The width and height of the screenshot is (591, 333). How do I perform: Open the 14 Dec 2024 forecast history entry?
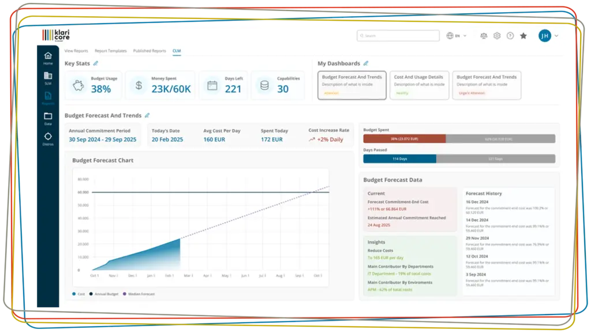[x=507, y=225]
